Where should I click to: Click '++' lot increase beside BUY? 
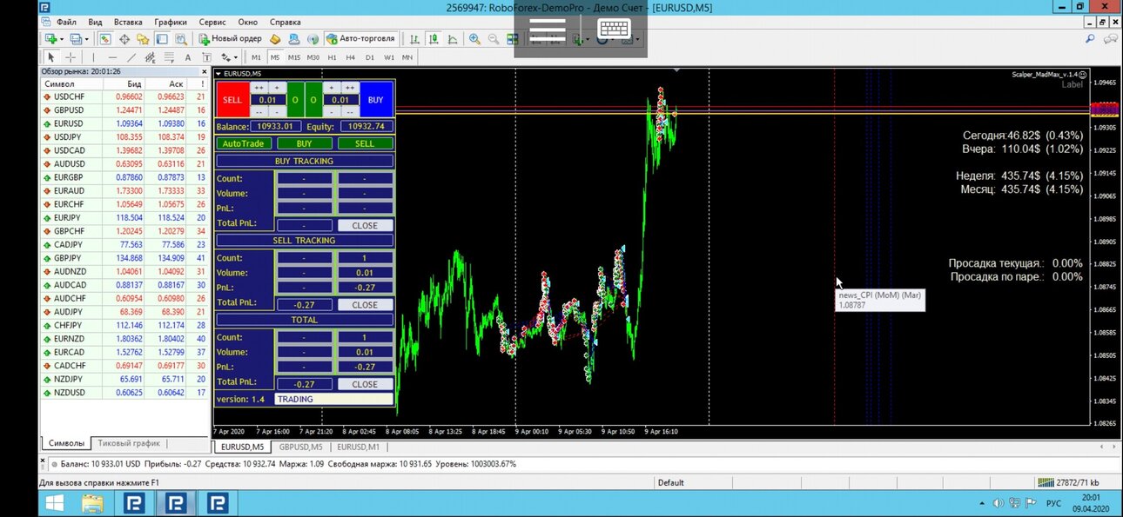pyautogui.click(x=351, y=88)
